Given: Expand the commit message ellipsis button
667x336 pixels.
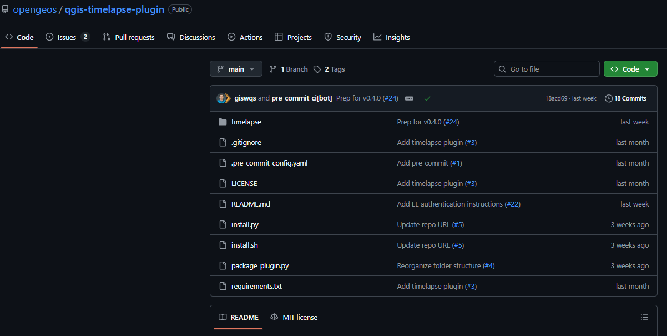Looking at the screenshot, I should 409,98.
